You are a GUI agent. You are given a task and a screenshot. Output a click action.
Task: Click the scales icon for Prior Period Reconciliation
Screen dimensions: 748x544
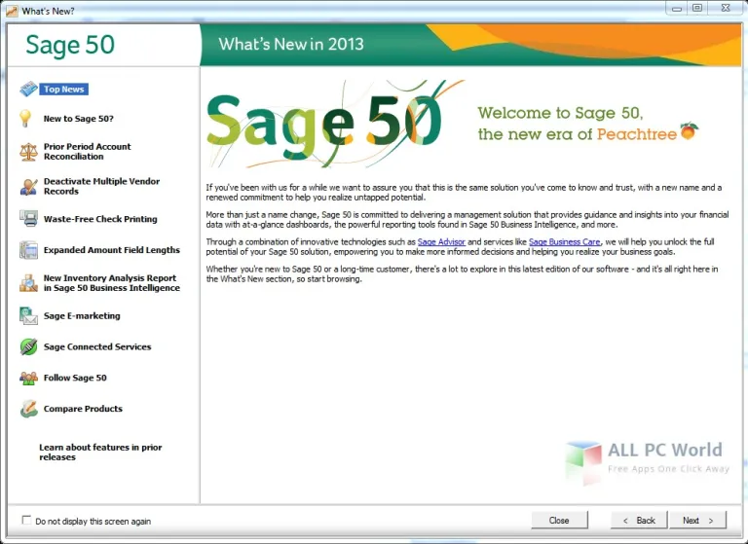pyautogui.click(x=27, y=152)
